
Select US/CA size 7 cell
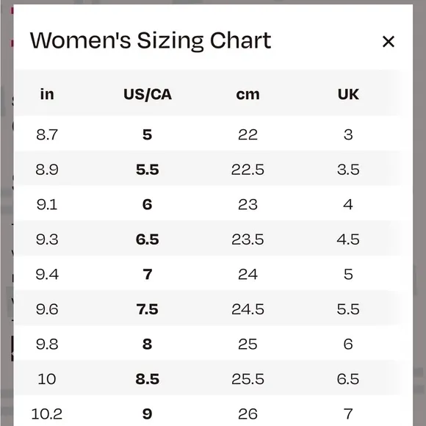(147, 274)
